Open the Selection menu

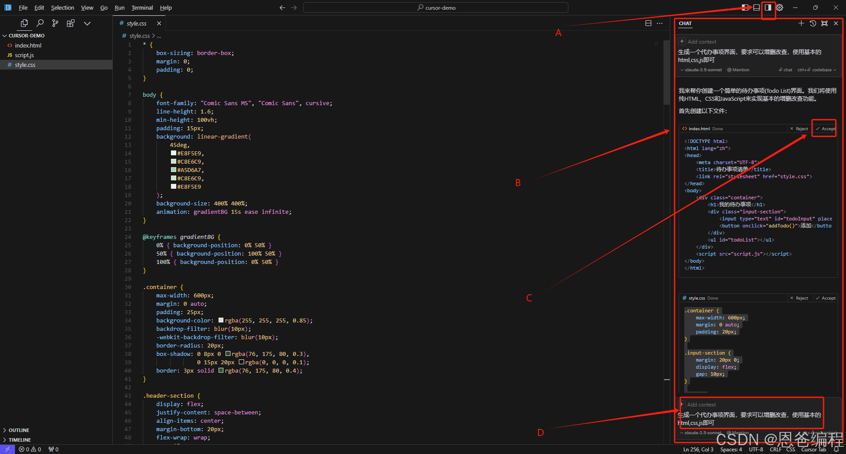(63, 7)
